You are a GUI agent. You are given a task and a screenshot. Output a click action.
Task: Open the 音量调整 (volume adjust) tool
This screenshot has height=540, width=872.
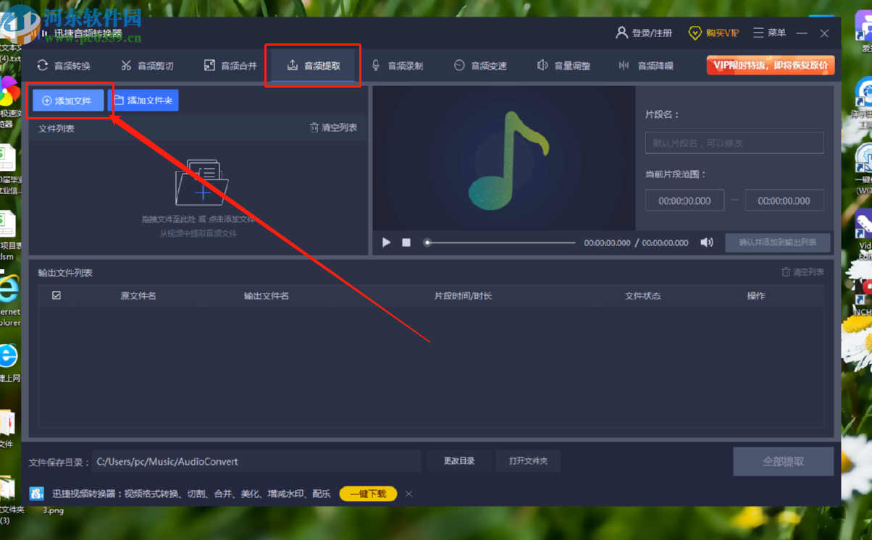563,65
